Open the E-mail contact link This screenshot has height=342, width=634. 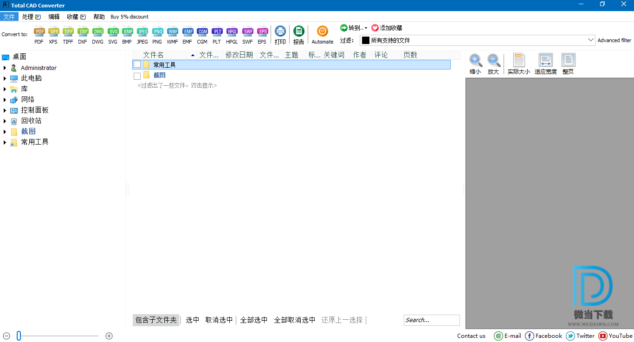point(508,336)
